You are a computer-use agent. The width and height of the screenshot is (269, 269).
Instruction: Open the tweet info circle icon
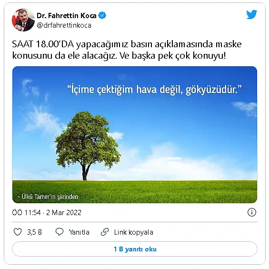[x=252, y=212]
